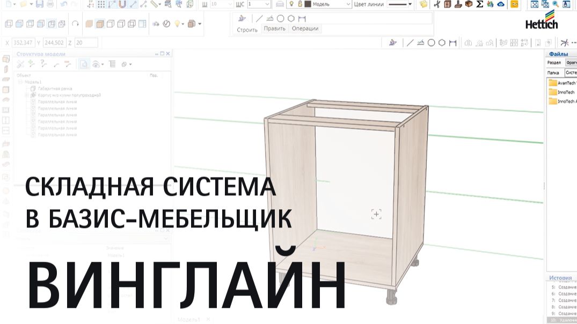Image resolution: width=577 pixels, height=324 pixels.
Task: Click the stamp icon in top toolbar
Action: pos(458,4)
